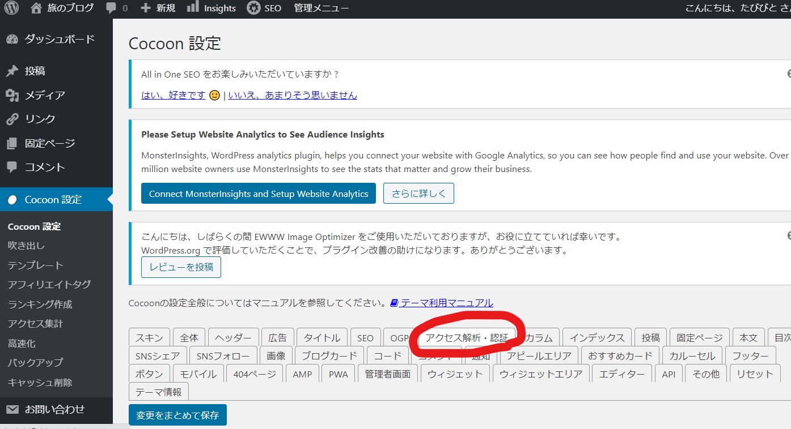Open アフィリエイトタグ submenu item
The image size is (791, 429).
(x=49, y=284)
